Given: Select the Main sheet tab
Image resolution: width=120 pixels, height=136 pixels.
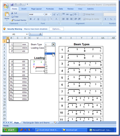Looking at the screenshot, I should (x=16, y=122).
